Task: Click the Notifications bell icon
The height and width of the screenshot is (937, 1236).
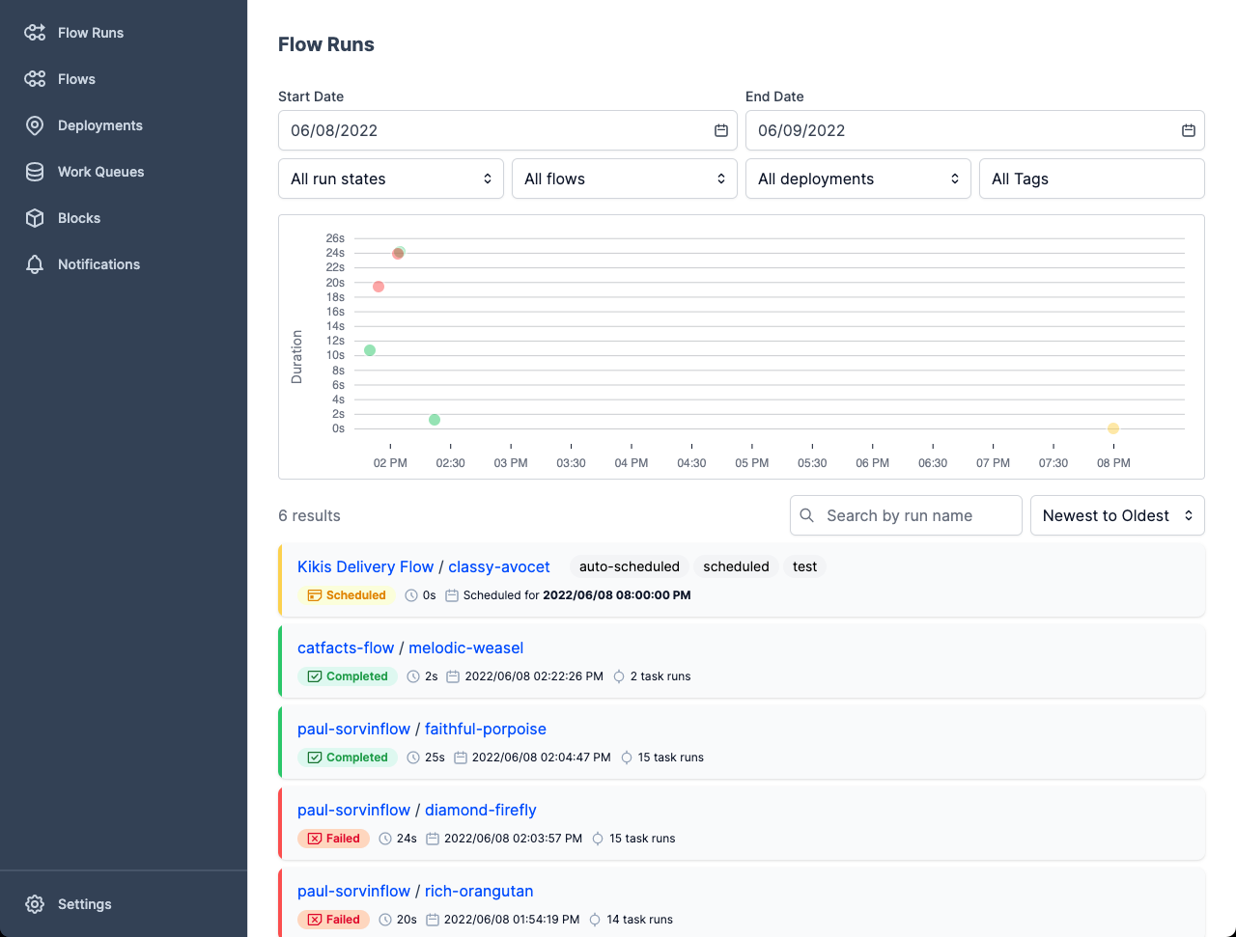Action: click(35, 264)
